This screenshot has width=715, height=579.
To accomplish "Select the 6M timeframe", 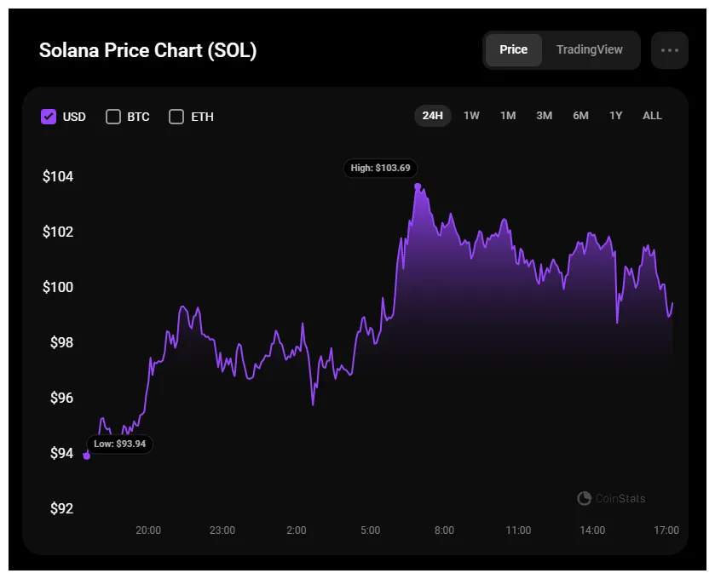I will click(580, 115).
